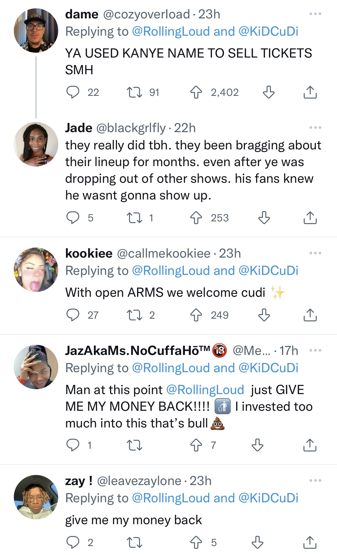Downvote Jaz's money back tweet
The image size is (337, 555).
[x=257, y=445]
